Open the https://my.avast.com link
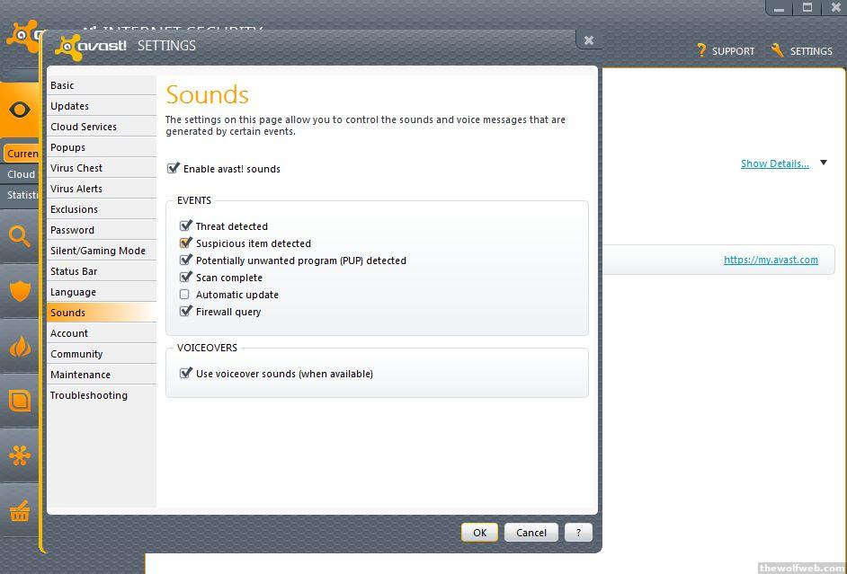847x574 pixels. point(771,260)
